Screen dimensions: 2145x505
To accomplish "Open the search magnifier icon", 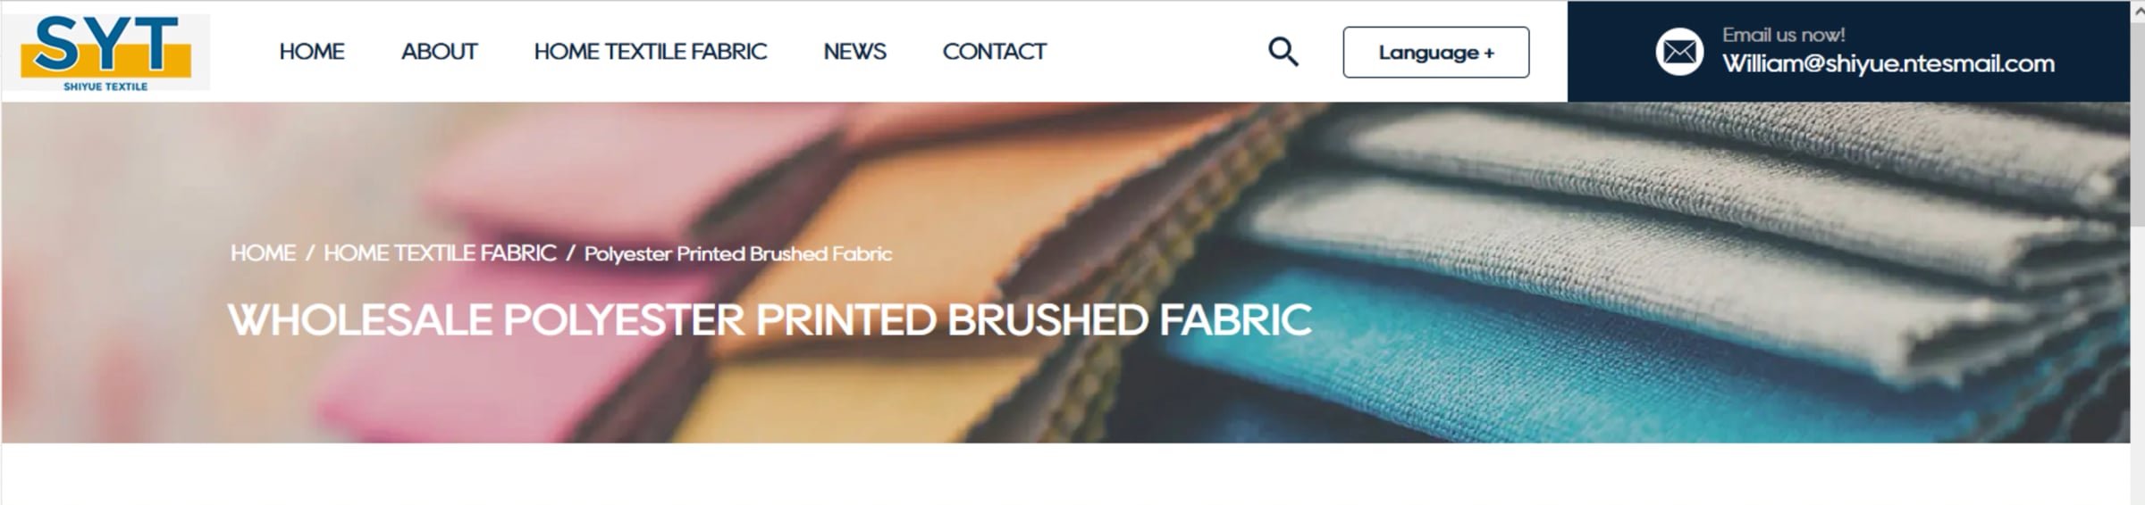I will (x=1283, y=52).
